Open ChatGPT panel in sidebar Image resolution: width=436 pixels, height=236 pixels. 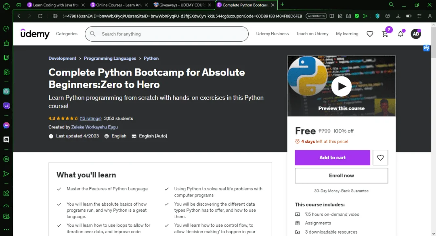(x=6, y=91)
